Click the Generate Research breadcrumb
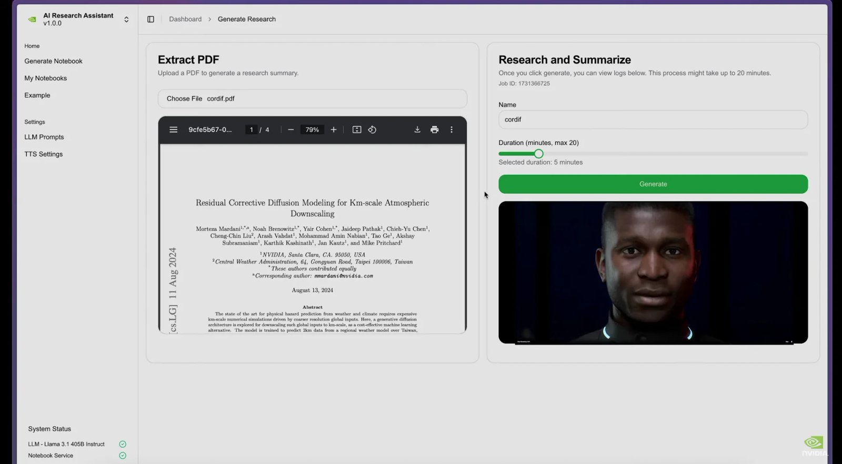 247,19
